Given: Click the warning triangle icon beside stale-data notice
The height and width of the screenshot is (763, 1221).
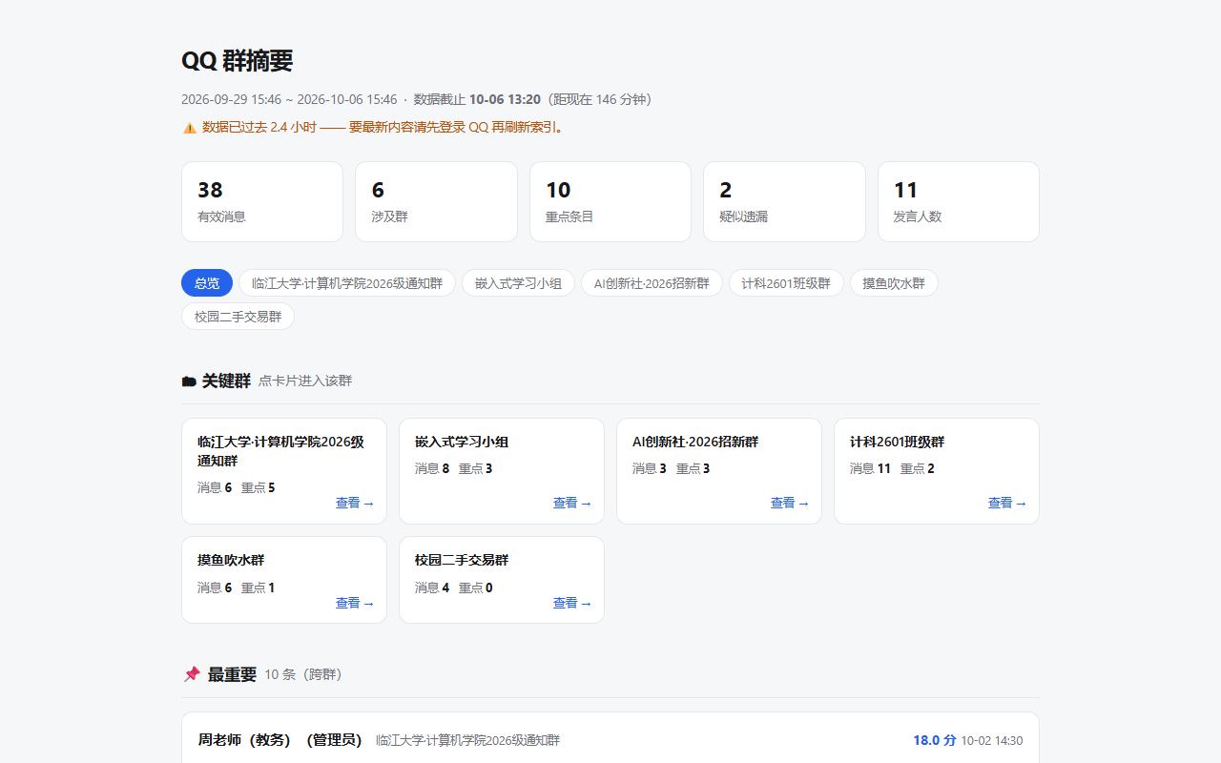Looking at the screenshot, I should coord(189,127).
